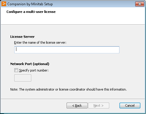Click the 'Specify port number:' label text

[x=34, y=70]
